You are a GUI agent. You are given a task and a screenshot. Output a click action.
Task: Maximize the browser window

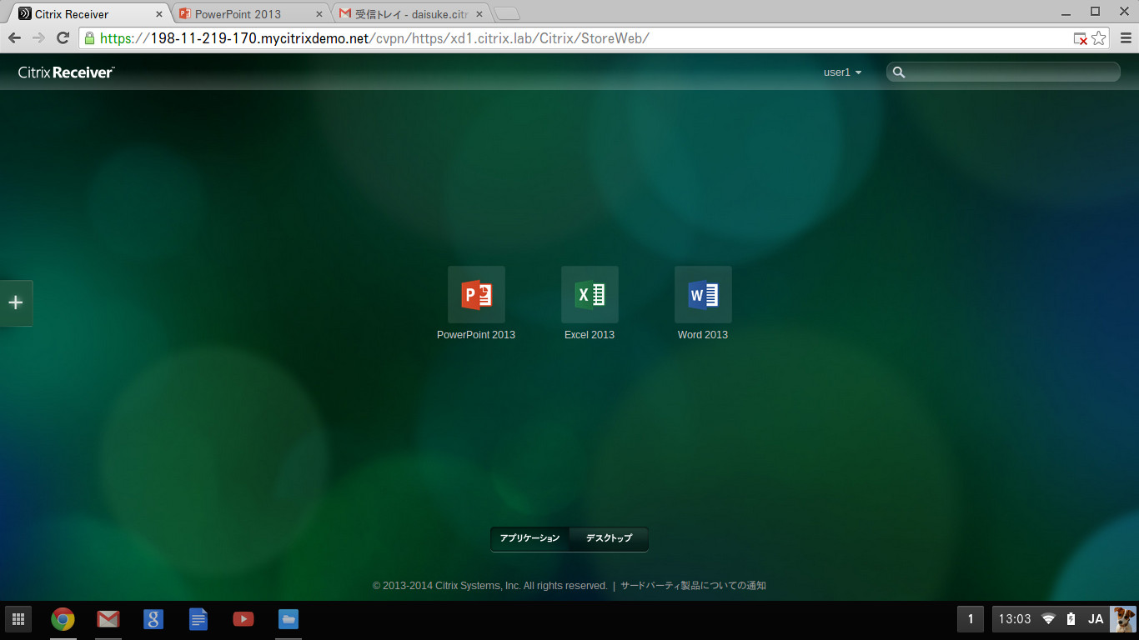[1096, 11]
